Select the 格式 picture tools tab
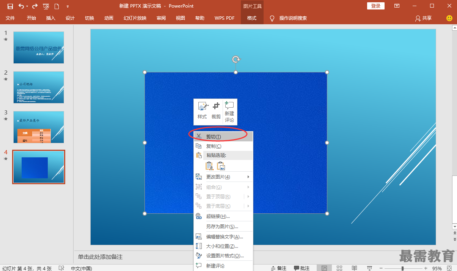 click(252, 18)
